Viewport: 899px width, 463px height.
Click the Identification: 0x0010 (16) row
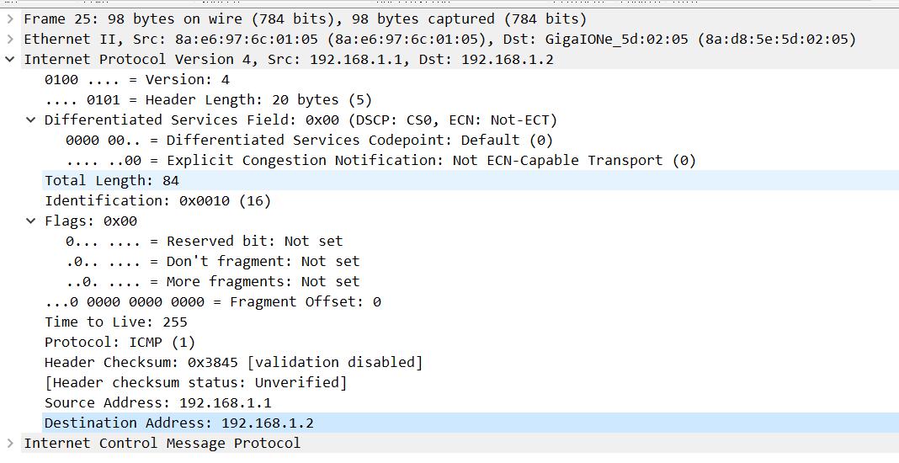tap(157, 200)
